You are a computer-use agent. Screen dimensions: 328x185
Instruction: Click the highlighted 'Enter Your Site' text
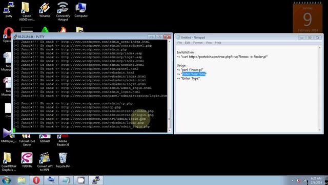pyautogui.click(x=194, y=74)
